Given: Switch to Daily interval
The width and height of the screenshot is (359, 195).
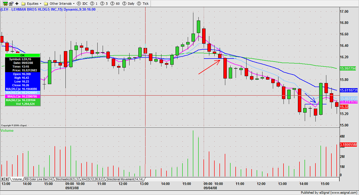Looking at the screenshot, I should tap(128, 3).
